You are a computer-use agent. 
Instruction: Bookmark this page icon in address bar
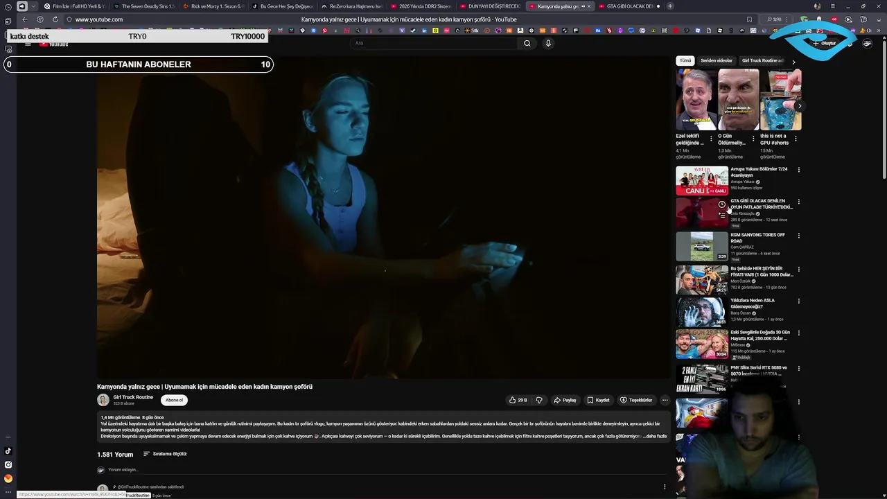(749, 19)
